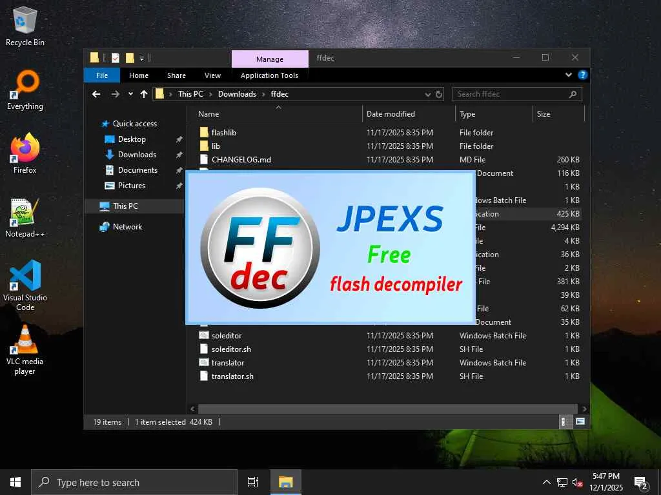Select the CHANGELOG.md file
Image resolution: width=661 pixels, height=495 pixels.
[x=241, y=160]
